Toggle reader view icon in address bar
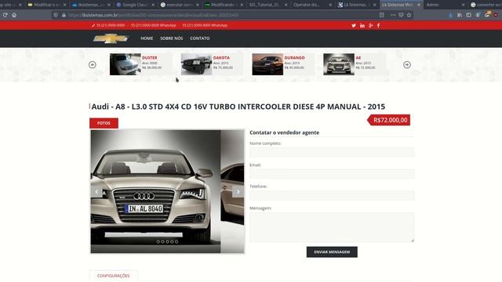The image size is (502, 282). (382, 15)
